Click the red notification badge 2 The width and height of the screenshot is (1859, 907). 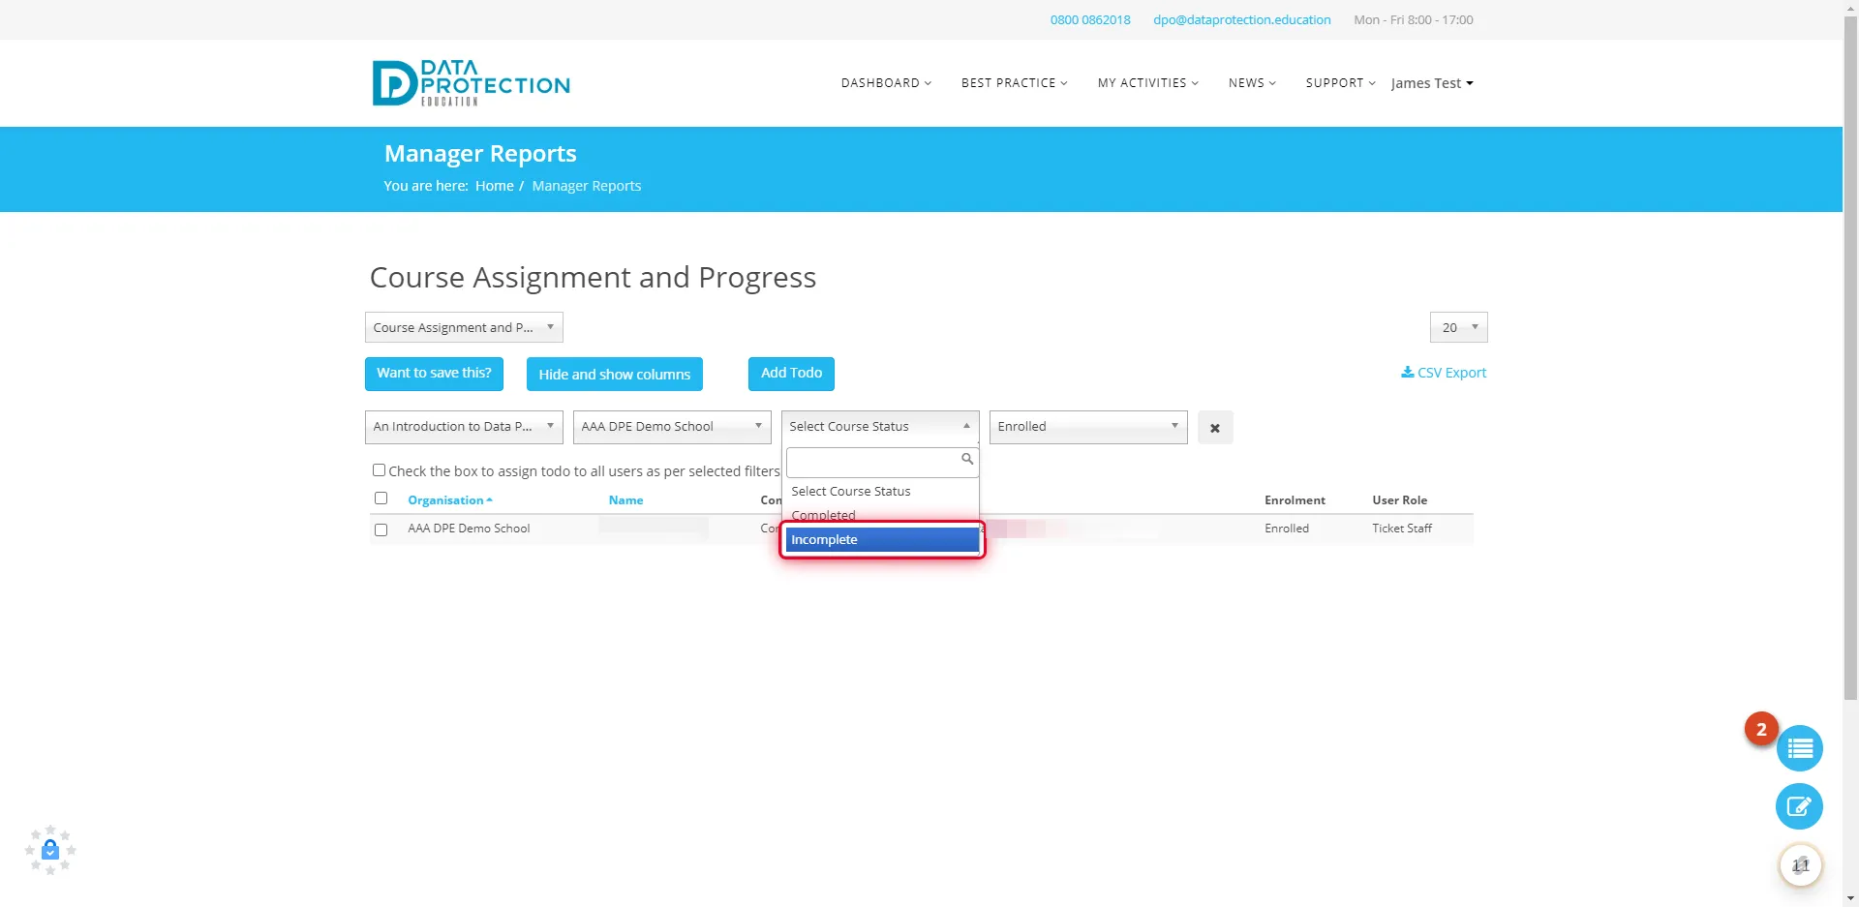click(x=1761, y=729)
